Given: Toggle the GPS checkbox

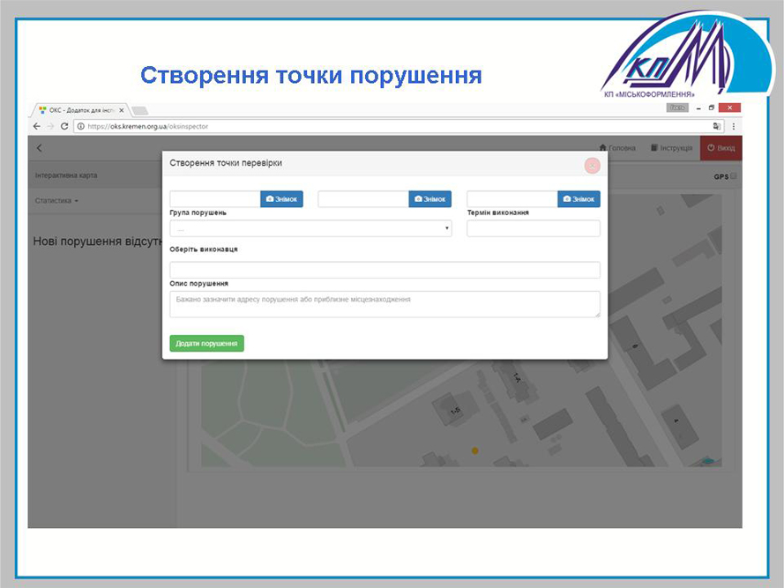Looking at the screenshot, I should (734, 176).
